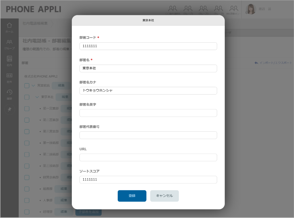294x218 pixels.
Task: Open the グループ icon in the sidebar
Action: 9,43
